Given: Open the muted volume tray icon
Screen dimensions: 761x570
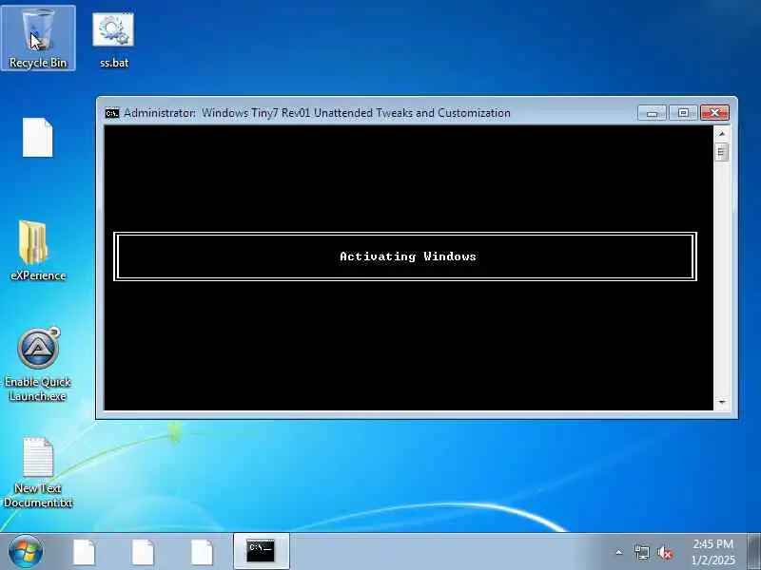Looking at the screenshot, I should point(664,552).
